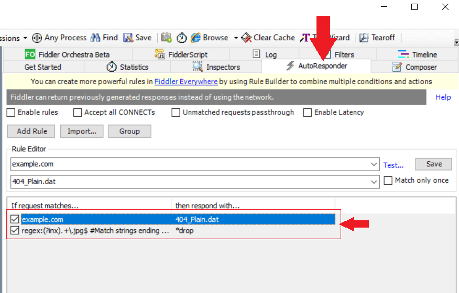Image resolution: width=459 pixels, height=293 pixels.
Task: Click the Browse Internet Explorer icon
Action: 195,38
